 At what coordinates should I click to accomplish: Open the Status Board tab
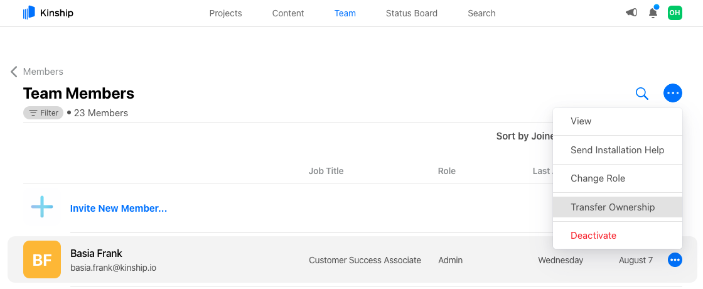pyautogui.click(x=411, y=13)
